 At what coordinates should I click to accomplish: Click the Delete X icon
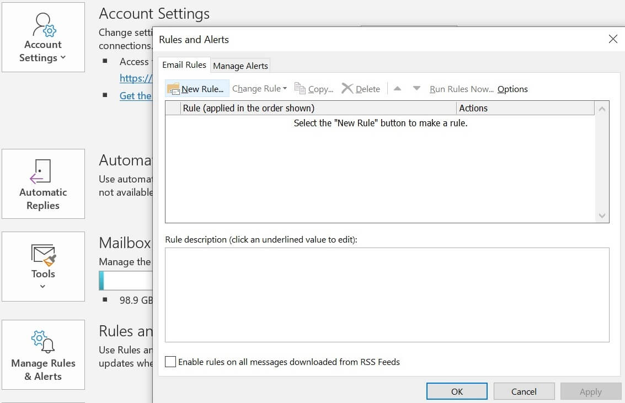tap(347, 88)
